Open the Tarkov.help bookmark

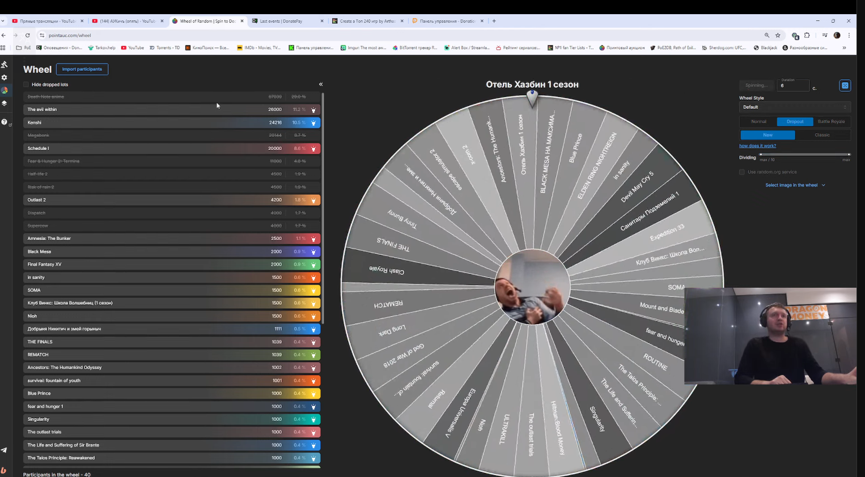[x=101, y=48]
